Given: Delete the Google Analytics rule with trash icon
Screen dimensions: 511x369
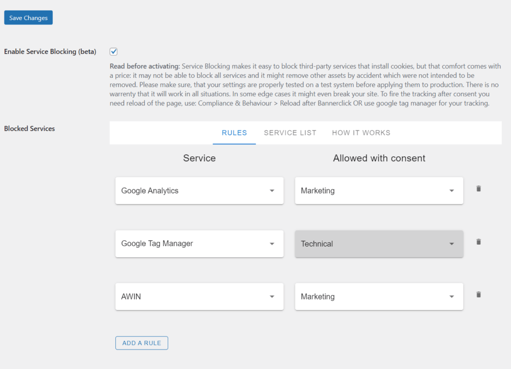Looking at the screenshot, I should click(479, 189).
